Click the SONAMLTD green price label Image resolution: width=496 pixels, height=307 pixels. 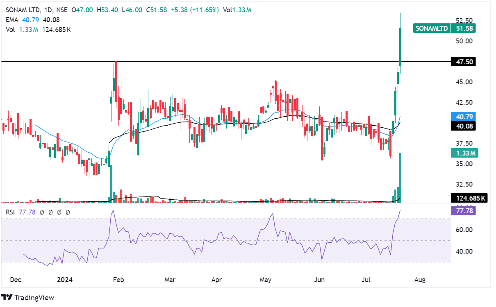432,29
